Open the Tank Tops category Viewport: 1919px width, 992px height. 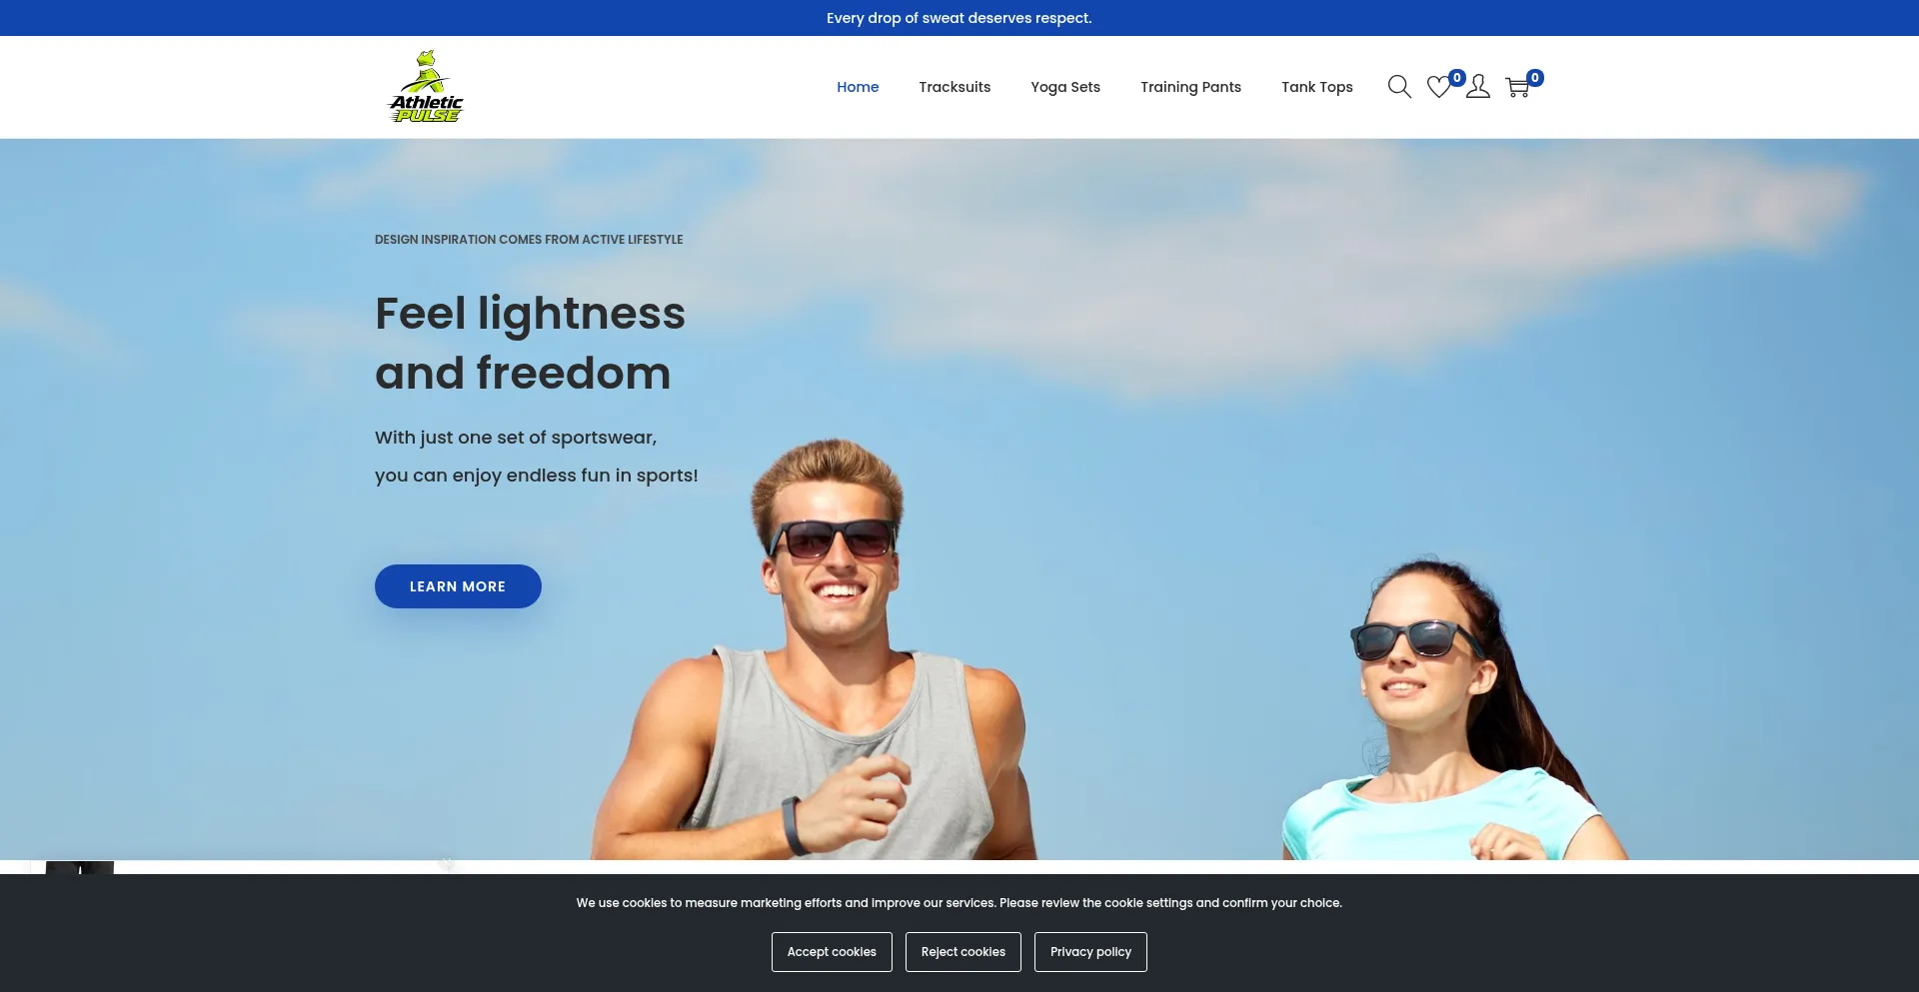click(1317, 87)
